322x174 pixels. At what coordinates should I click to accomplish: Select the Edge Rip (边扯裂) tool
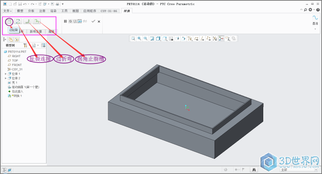tap(9, 21)
